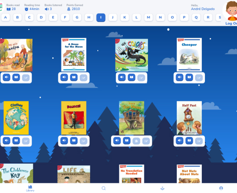This screenshot has height=193, width=237.
Task: Read the All Her Colors book
Action: coord(132,77)
